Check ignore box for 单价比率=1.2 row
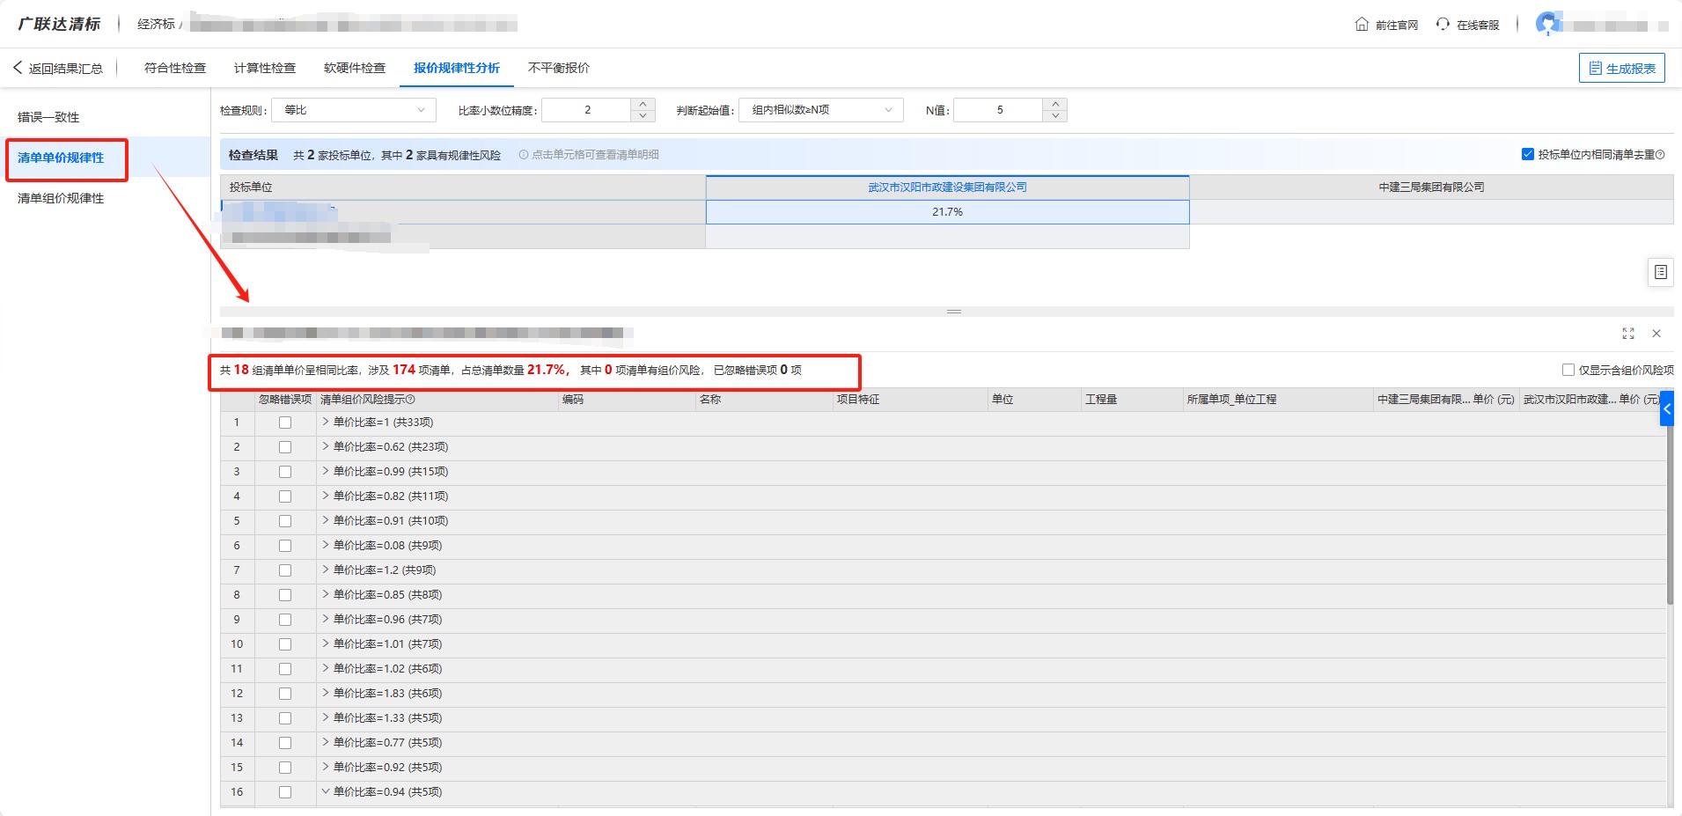 [285, 570]
